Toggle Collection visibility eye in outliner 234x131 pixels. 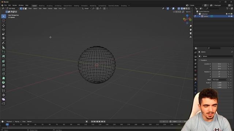tap(229, 14)
